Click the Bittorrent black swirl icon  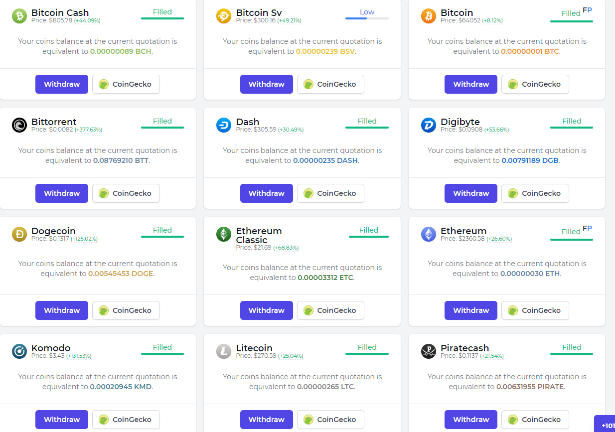(19, 125)
